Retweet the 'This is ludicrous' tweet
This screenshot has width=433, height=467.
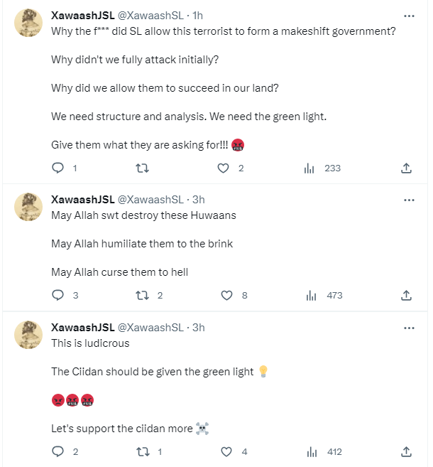[x=142, y=451]
